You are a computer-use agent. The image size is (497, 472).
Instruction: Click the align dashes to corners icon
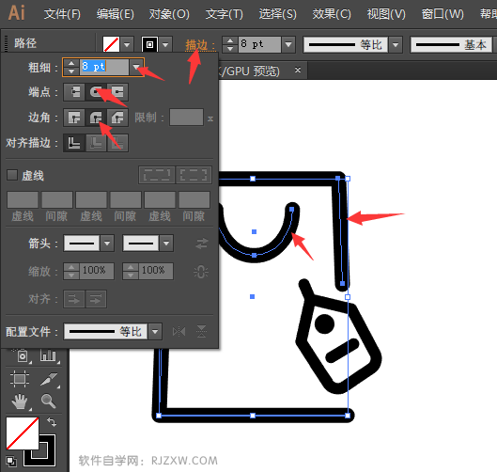194,175
